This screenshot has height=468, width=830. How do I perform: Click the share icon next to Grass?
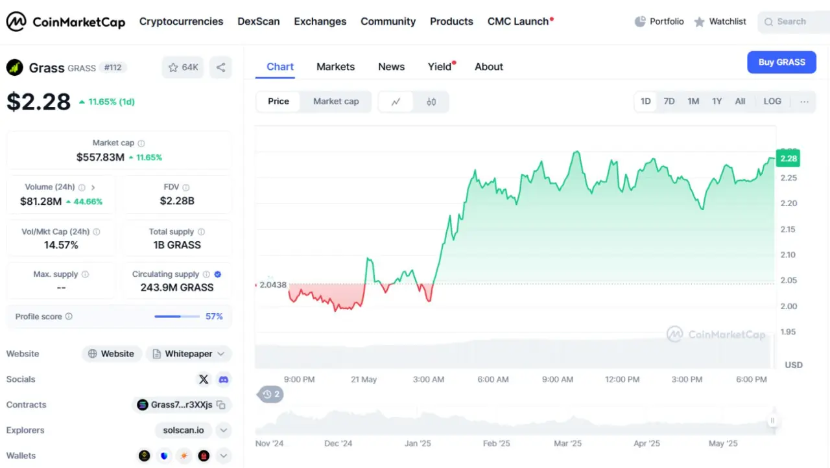click(x=220, y=67)
